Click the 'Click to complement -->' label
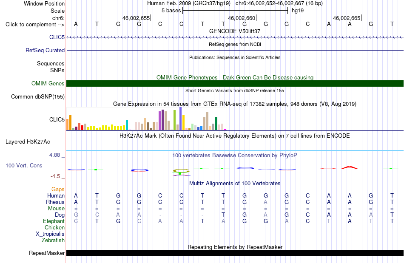Image resolution: width=404 pixels, height=263 pixels. (x=35, y=25)
